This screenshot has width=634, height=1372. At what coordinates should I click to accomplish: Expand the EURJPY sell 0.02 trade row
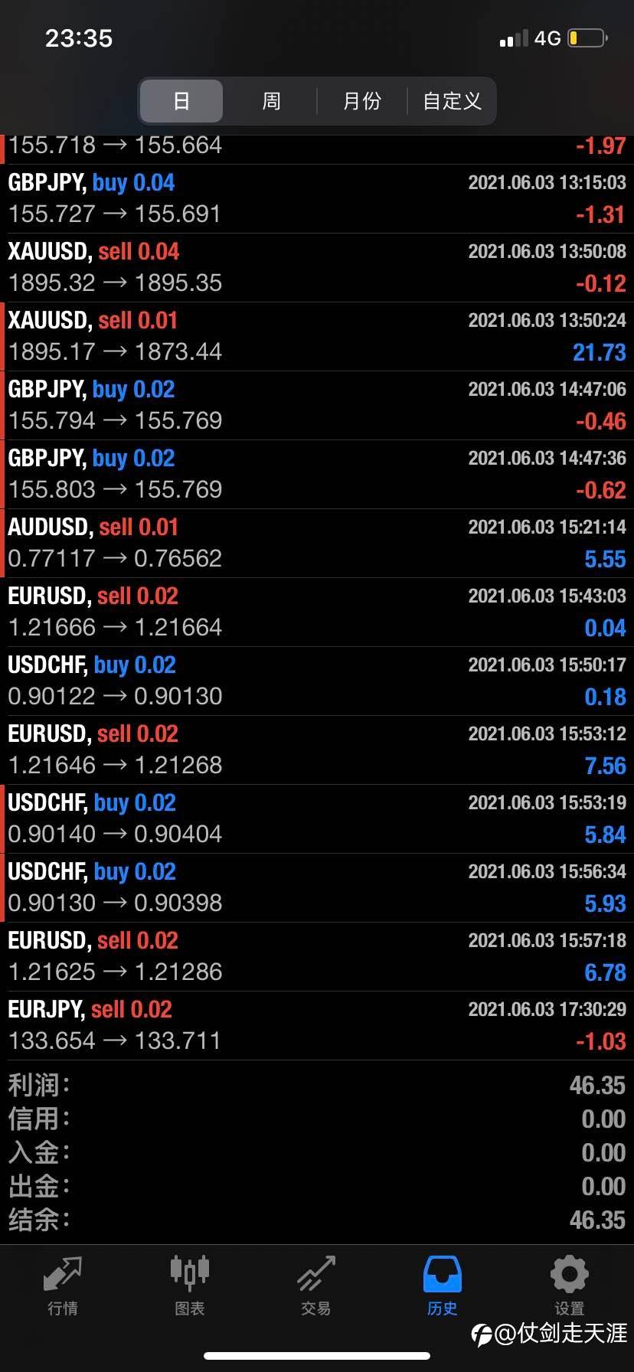coord(317,1025)
